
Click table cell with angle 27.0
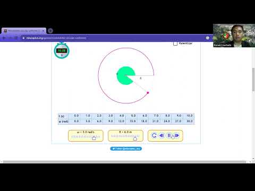click(x=178, y=121)
